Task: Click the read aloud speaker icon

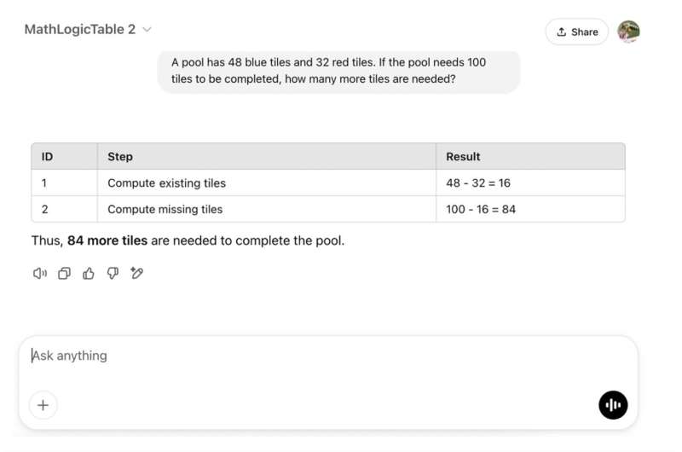Action: (x=39, y=274)
